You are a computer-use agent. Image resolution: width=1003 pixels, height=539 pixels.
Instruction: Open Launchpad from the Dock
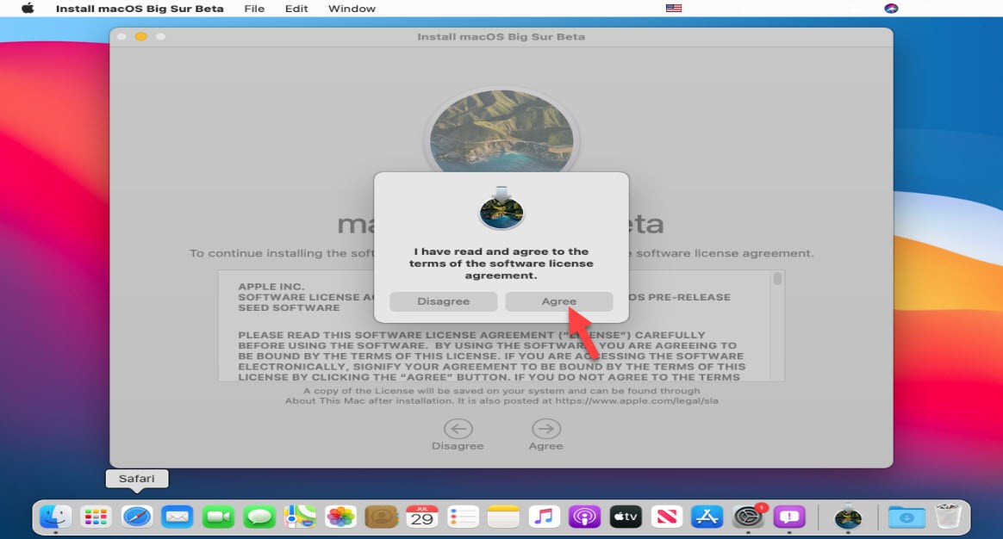96,517
